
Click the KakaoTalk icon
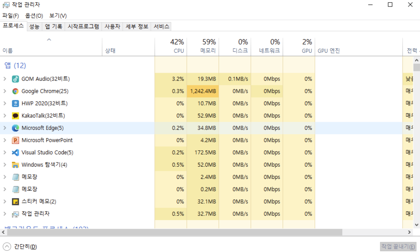(15, 116)
